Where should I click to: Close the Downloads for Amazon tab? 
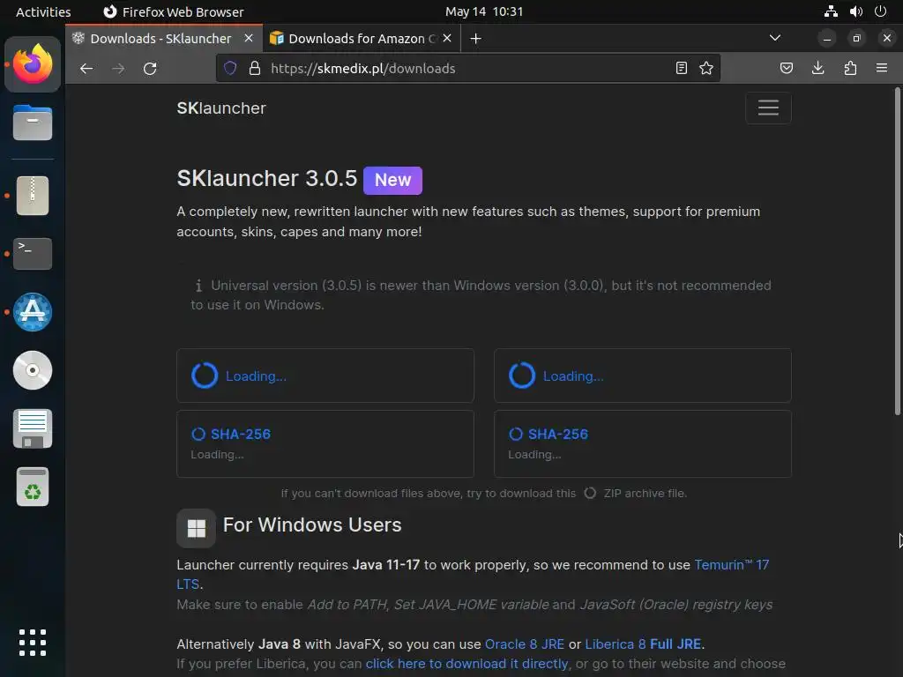447,38
